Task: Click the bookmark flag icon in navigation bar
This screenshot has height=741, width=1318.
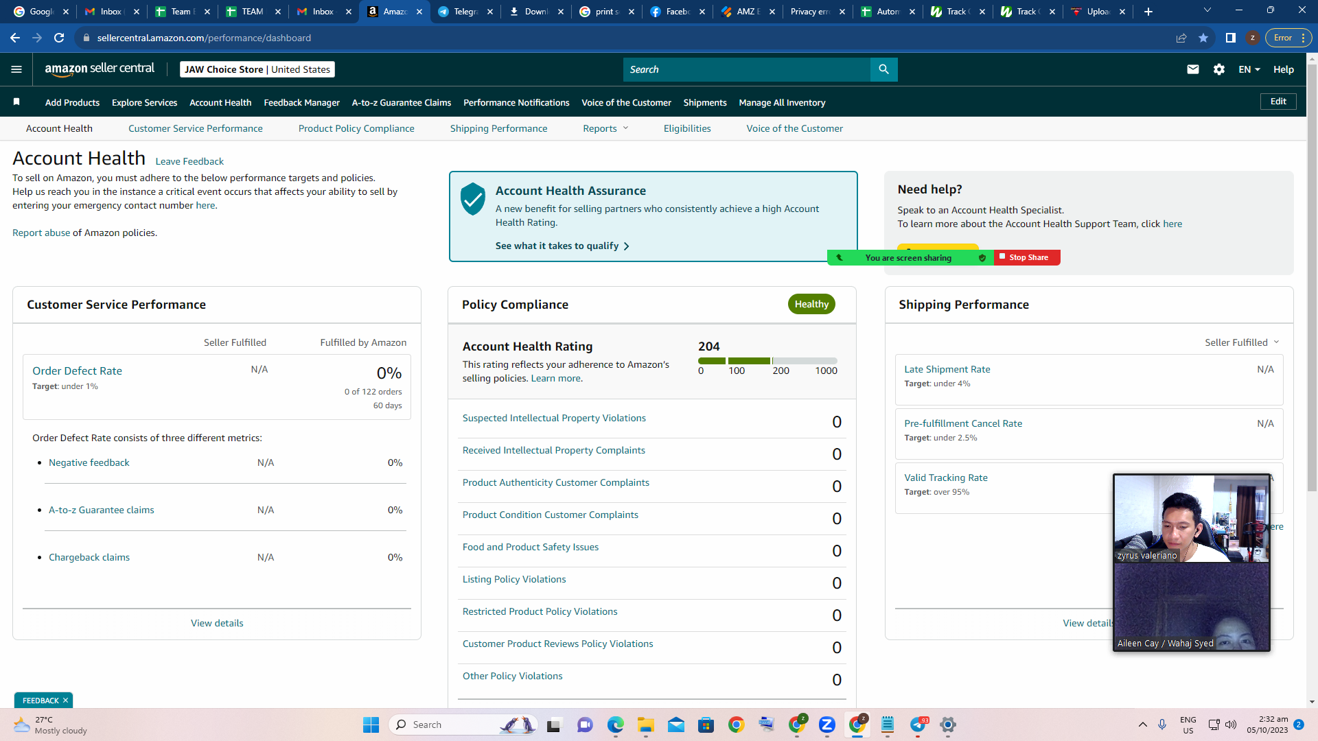Action: 16,102
